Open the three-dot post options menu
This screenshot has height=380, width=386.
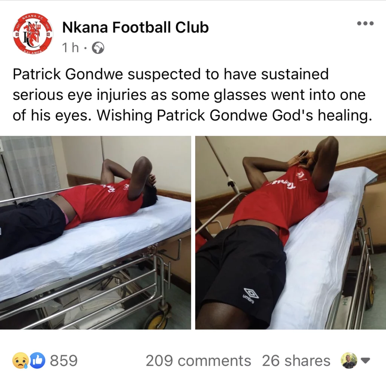point(365,23)
